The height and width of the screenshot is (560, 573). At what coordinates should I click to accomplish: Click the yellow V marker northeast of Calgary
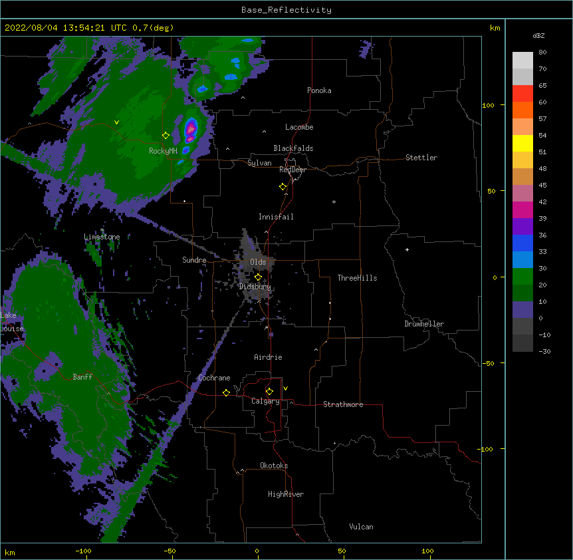click(x=285, y=388)
